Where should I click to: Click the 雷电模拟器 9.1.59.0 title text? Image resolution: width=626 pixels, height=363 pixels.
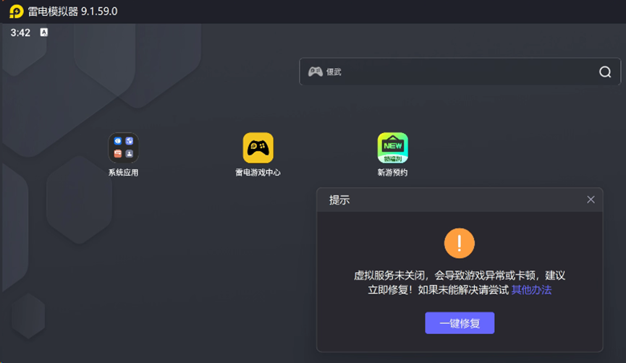coord(72,11)
